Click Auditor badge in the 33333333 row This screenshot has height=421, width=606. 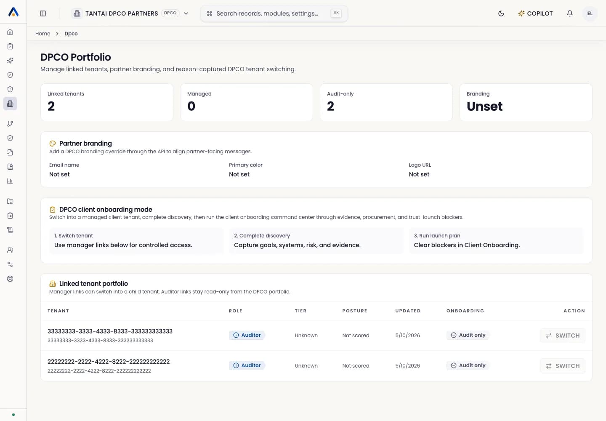247,335
